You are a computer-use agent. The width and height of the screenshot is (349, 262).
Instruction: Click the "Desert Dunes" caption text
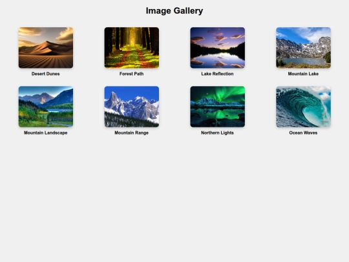coord(46,74)
